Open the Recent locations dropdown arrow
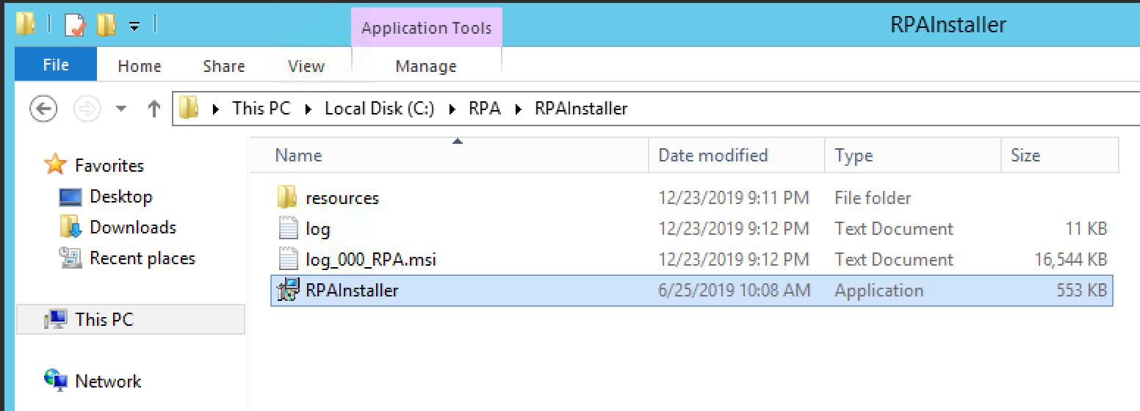This screenshot has width=1140, height=411. point(121,109)
